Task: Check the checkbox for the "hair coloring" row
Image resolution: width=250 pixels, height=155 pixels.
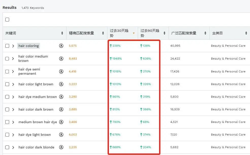Action: pyautogui.click(x=7, y=46)
